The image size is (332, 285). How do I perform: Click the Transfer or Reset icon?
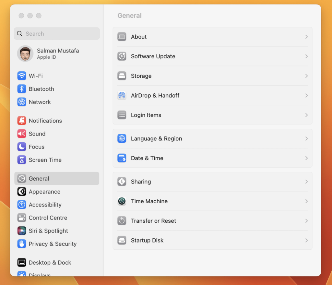tap(122, 221)
